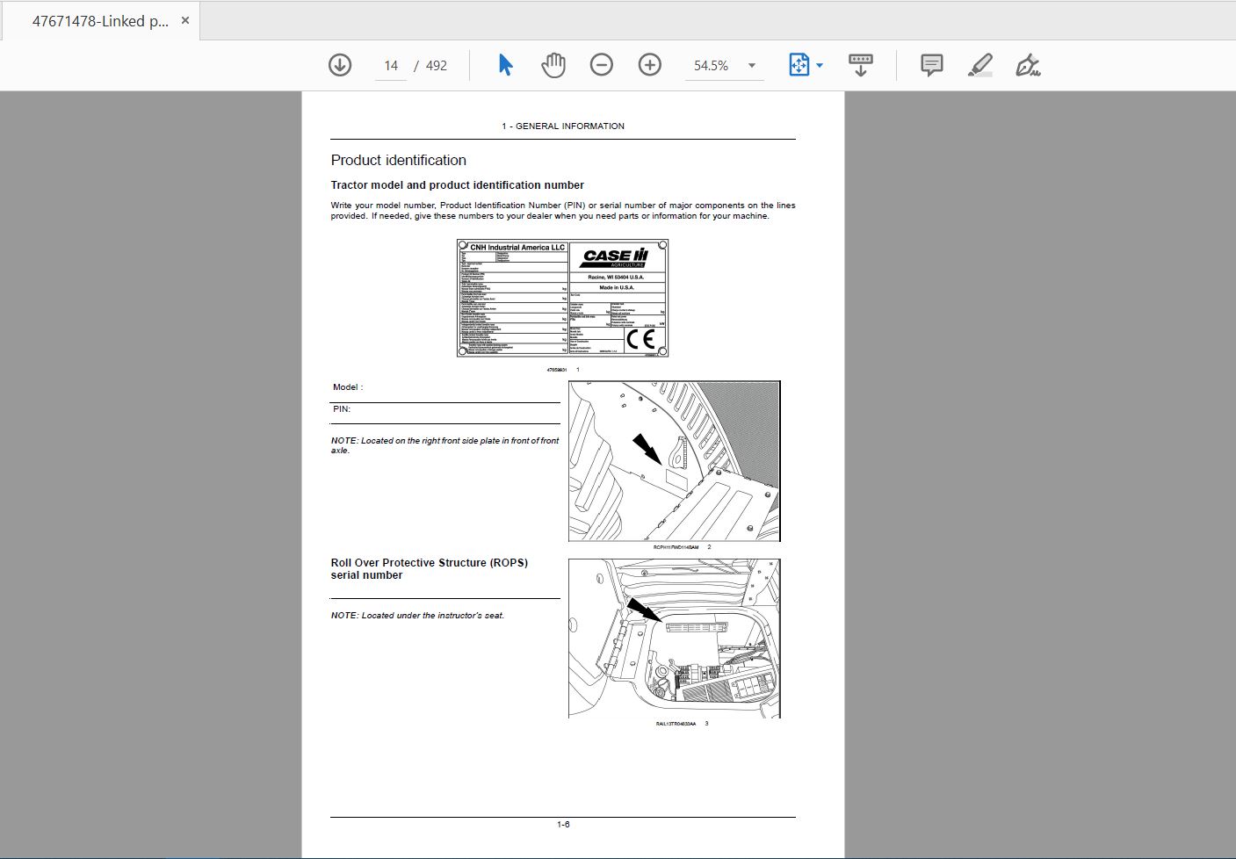Open the zoom level 54.5% dropdown arrow
This screenshot has width=1236, height=859.
(x=752, y=66)
